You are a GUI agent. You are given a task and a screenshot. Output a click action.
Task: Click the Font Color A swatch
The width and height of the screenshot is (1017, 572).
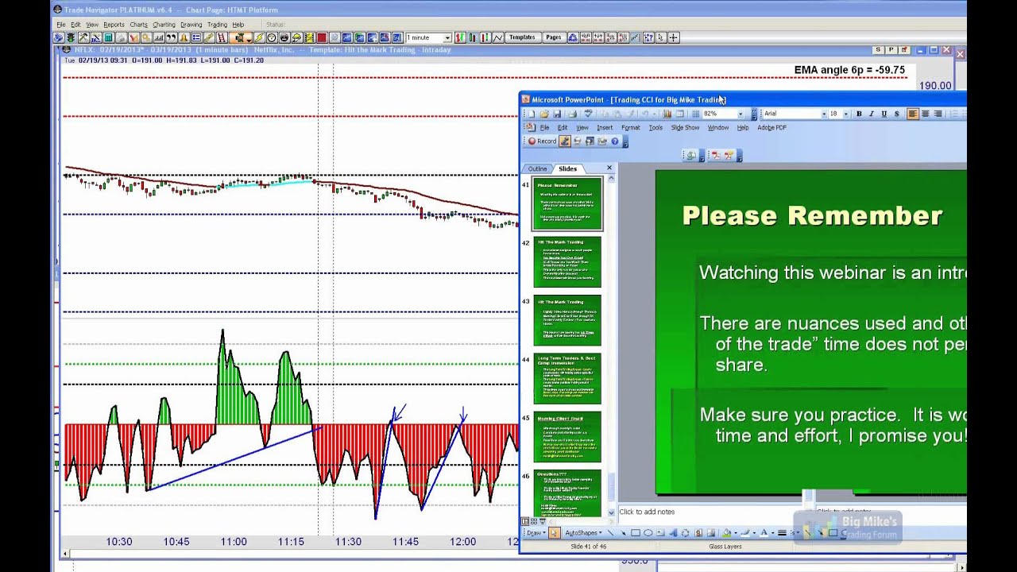pos(764,533)
